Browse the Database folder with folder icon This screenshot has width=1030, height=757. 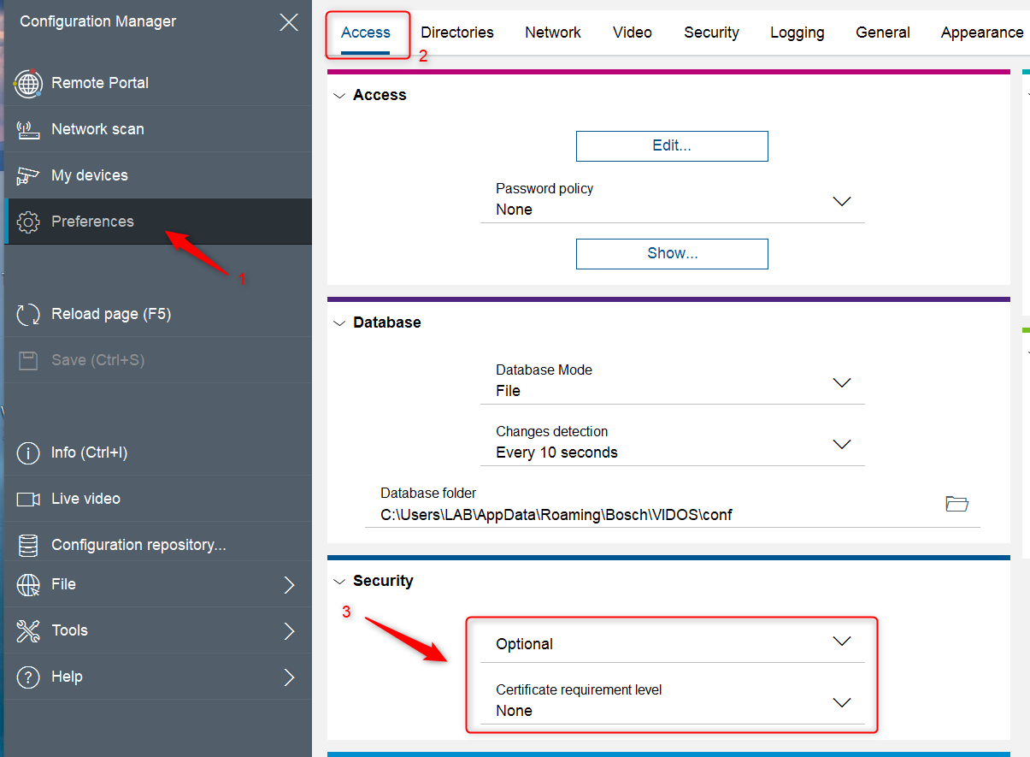pyautogui.click(x=956, y=504)
